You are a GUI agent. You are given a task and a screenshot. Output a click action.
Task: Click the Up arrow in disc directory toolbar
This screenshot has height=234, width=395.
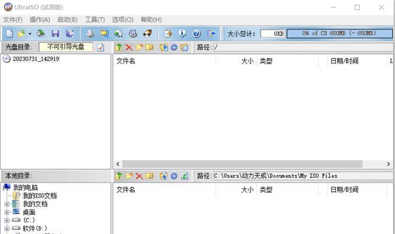(x=119, y=47)
